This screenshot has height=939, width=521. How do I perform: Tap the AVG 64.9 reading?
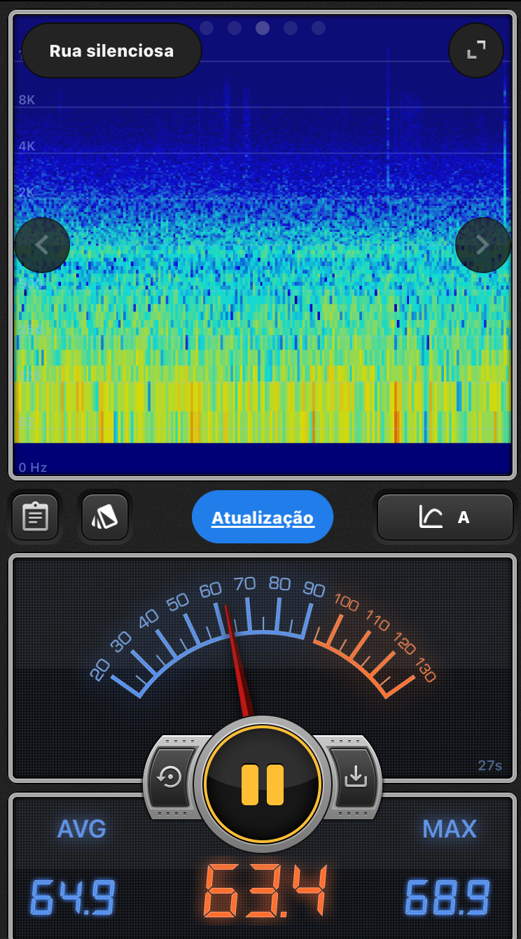pos(73,897)
